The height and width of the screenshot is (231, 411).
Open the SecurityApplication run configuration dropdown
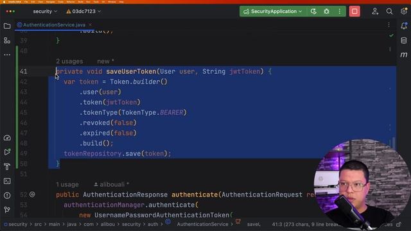coord(272,12)
